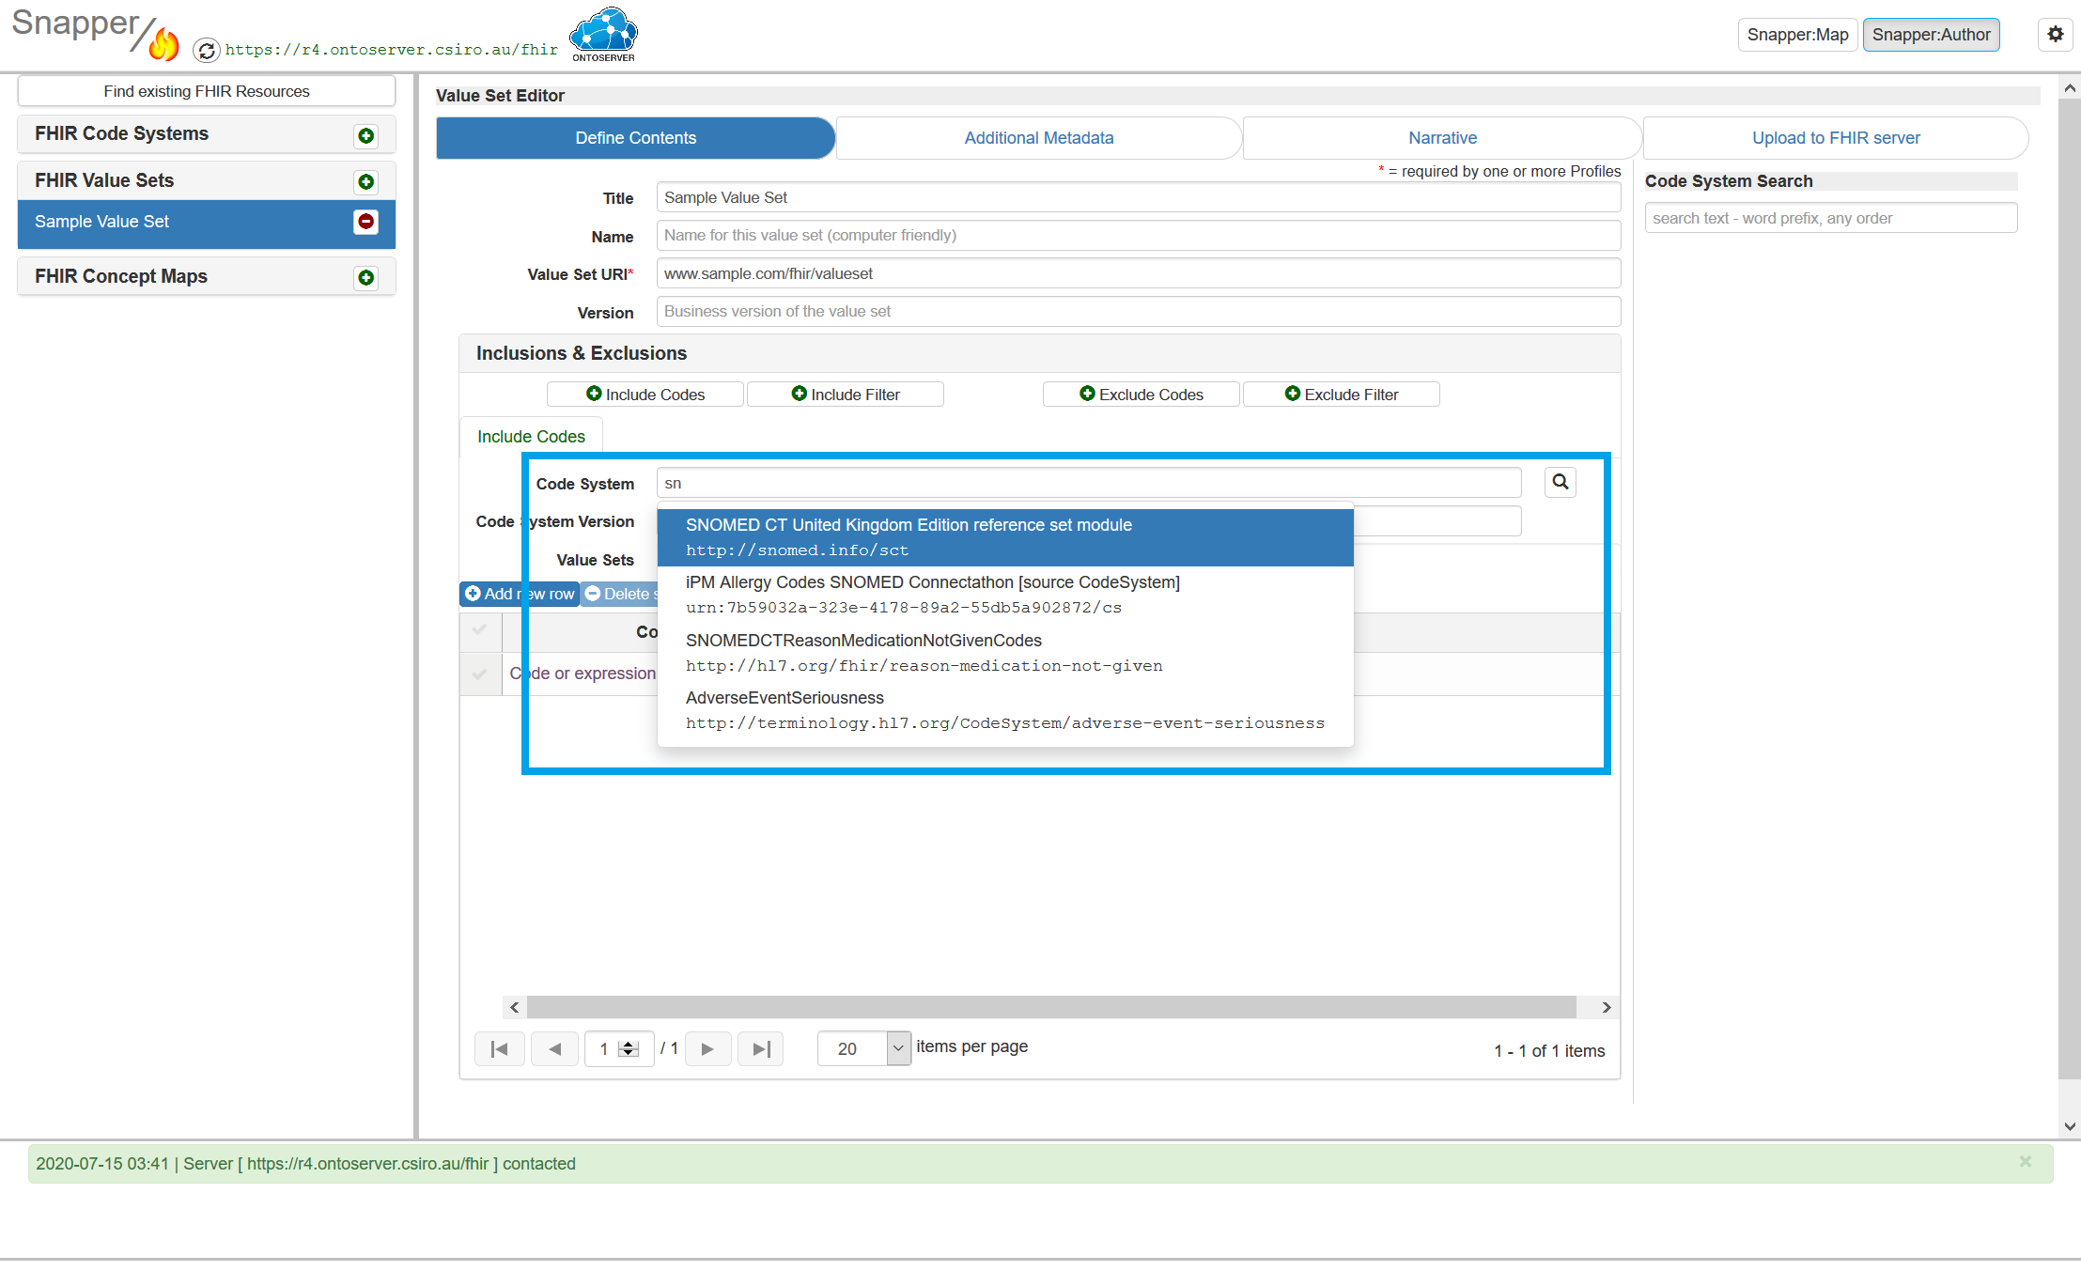Select the Include Codes sub-tab
The height and width of the screenshot is (1286, 2081).
[531, 437]
